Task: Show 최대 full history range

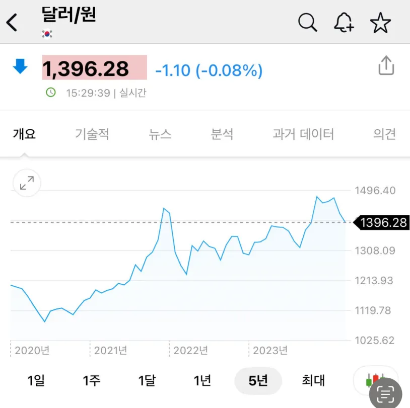Action: 313,380
